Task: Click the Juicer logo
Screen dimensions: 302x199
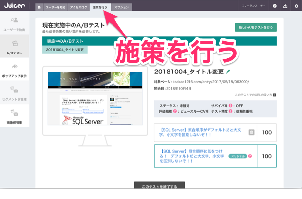Action: 15,5
